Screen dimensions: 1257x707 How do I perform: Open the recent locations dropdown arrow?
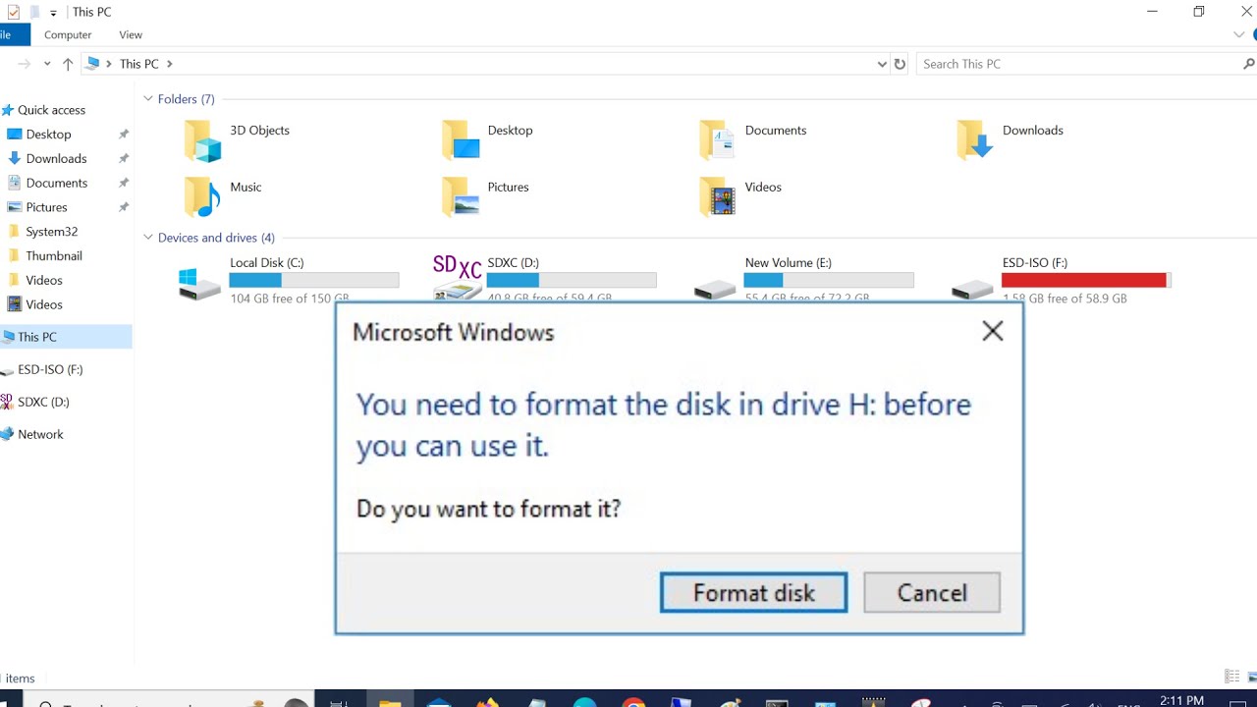[47, 64]
